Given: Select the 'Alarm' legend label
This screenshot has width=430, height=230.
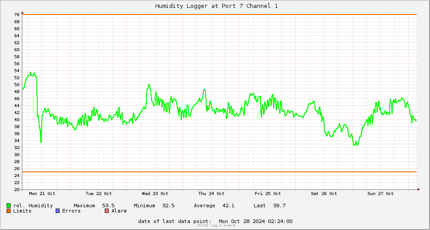Looking at the screenshot, I should click(x=119, y=211).
